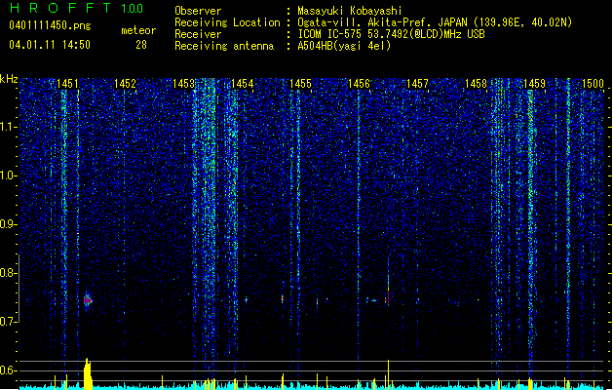
Task: Click the 1.1 kHz frequency label
Action: (9, 127)
